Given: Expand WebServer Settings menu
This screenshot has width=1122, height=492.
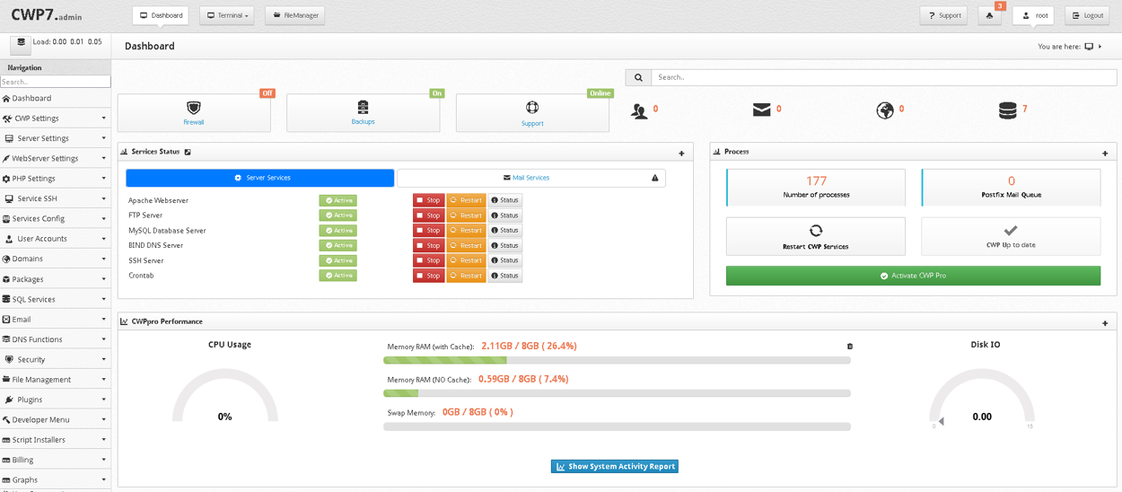Looking at the screenshot, I should click(x=55, y=158).
